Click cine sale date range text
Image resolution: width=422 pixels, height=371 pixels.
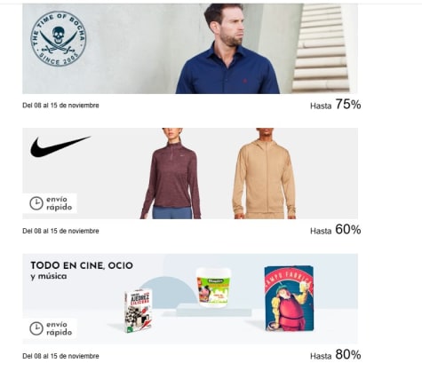click(60, 356)
